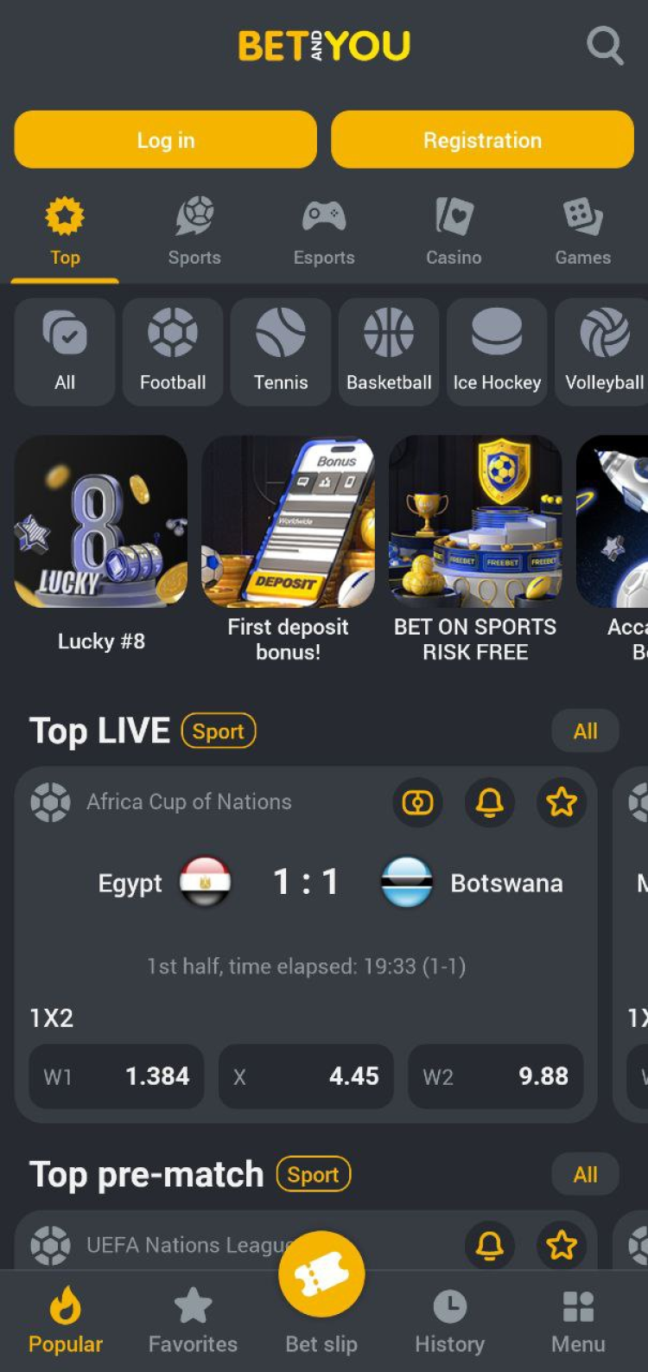Tap the Bet slip ticket icon
The height and width of the screenshot is (1372, 648).
[321, 1274]
